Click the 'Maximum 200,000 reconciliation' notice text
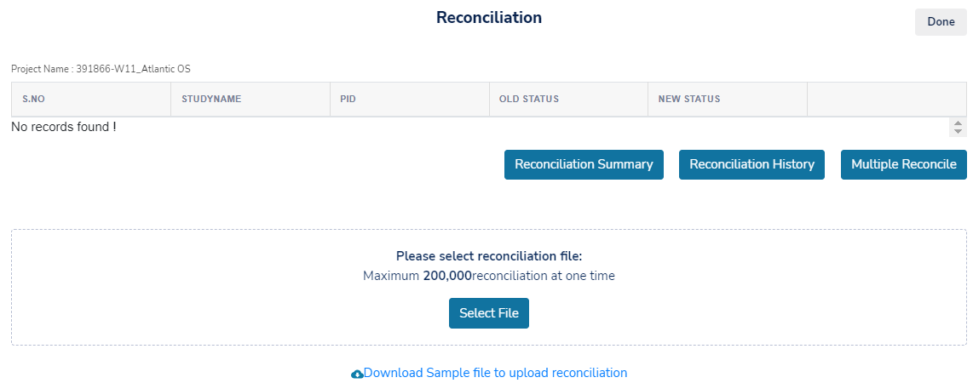 489,276
